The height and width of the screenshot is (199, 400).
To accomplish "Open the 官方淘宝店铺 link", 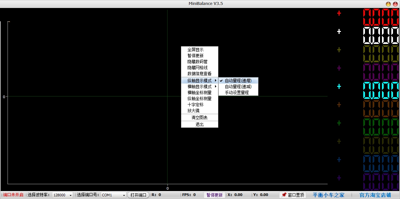I will pyautogui.click(x=375, y=195).
